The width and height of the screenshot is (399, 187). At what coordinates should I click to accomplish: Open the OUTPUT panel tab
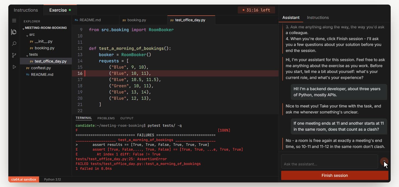[127, 118]
